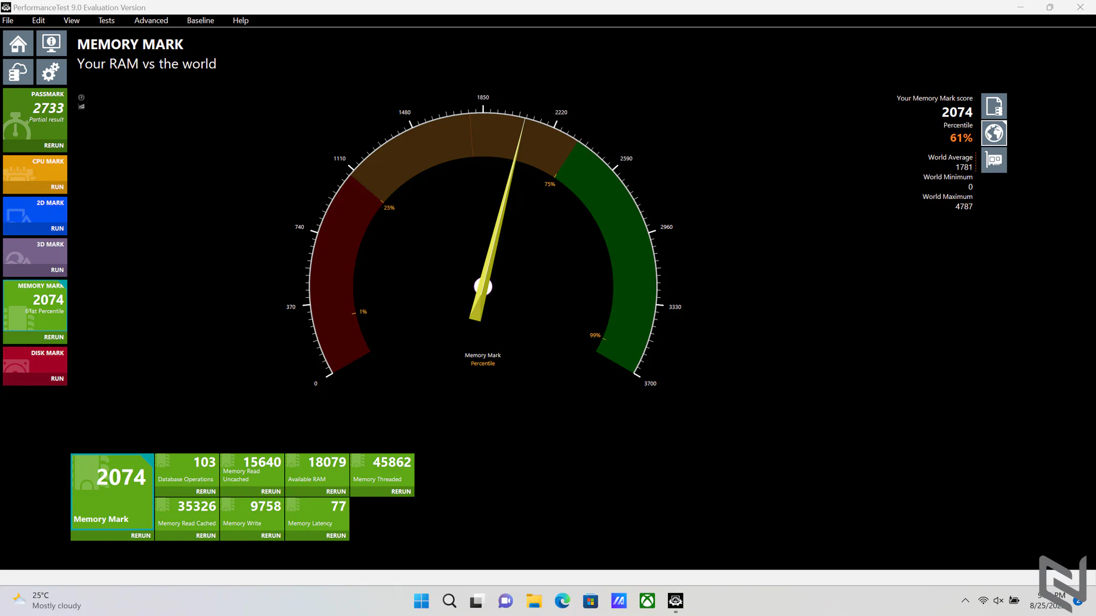This screenshot has height=616, width=1096.
Task: Rerun the Available RAM test
Action: coord(336,491)
